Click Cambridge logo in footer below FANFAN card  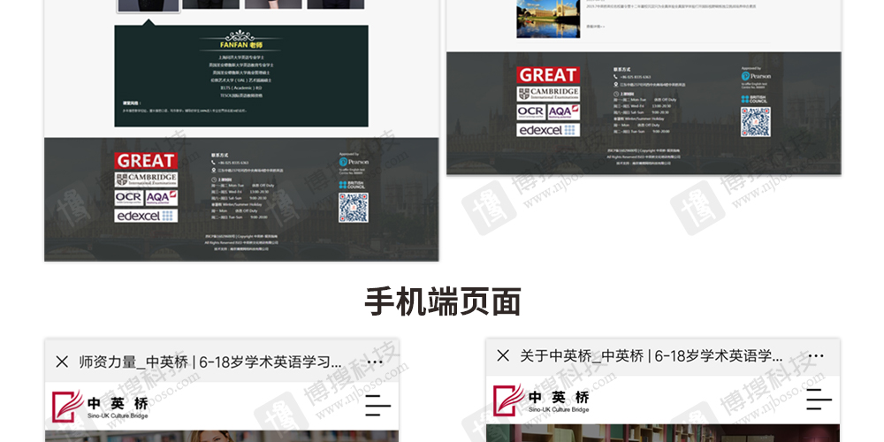[146, 179]
